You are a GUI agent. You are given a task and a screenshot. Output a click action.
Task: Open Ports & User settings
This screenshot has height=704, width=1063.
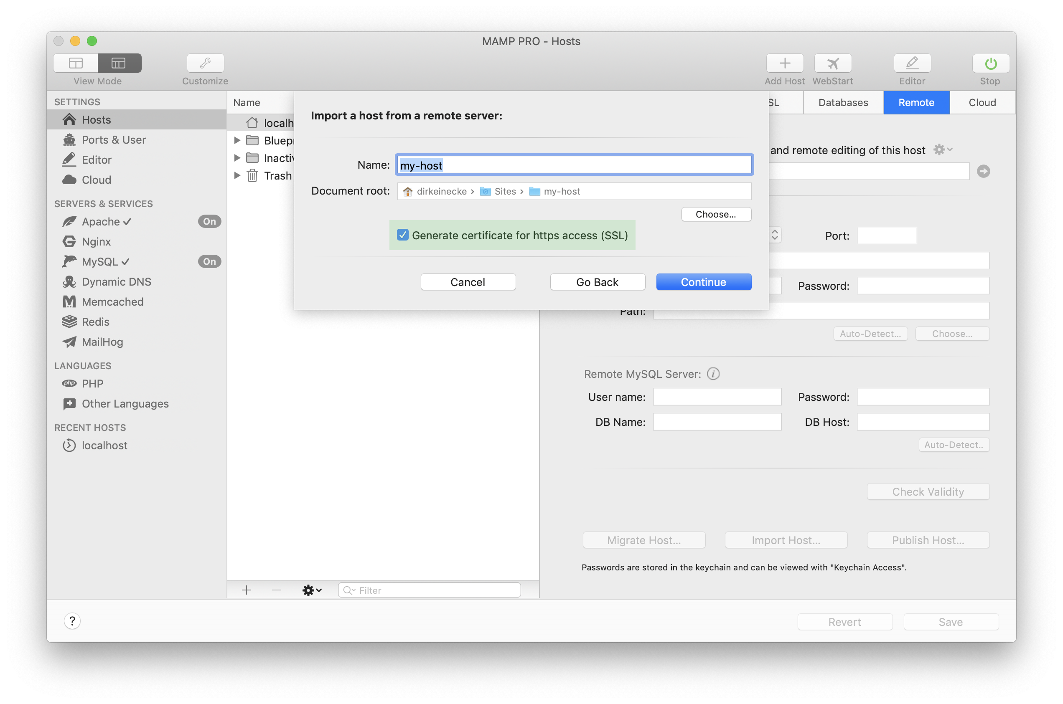(x=113, y=139)
